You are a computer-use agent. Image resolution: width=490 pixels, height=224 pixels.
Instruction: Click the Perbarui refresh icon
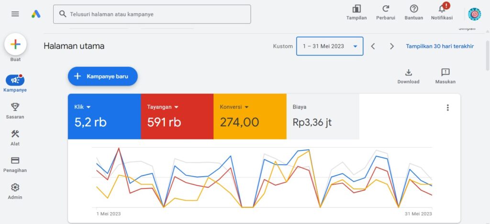coord(385,9)
